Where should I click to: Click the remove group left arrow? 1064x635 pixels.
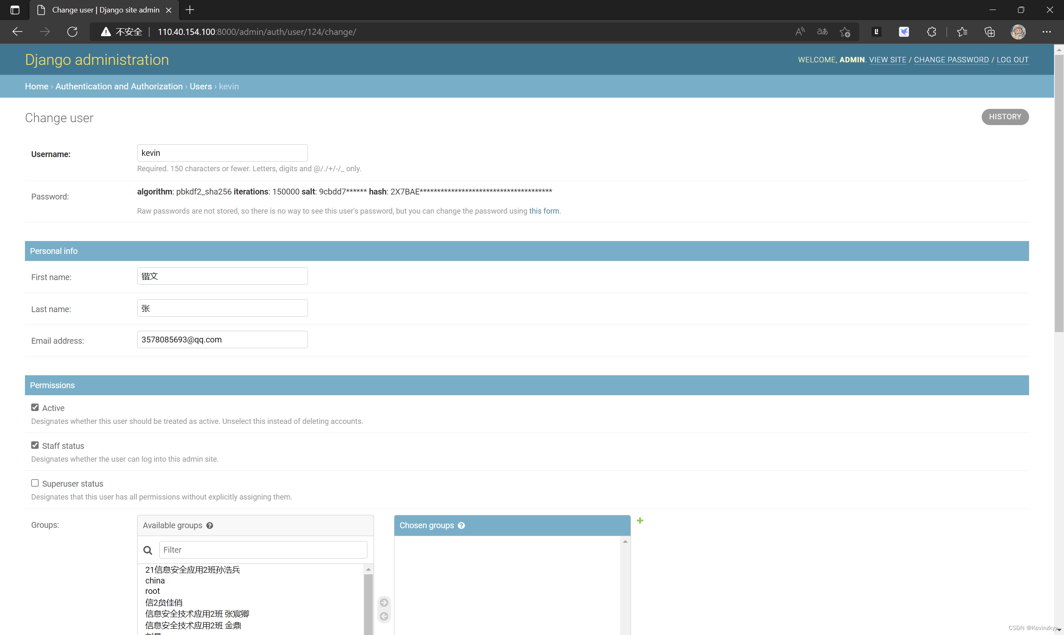point(384,616)
